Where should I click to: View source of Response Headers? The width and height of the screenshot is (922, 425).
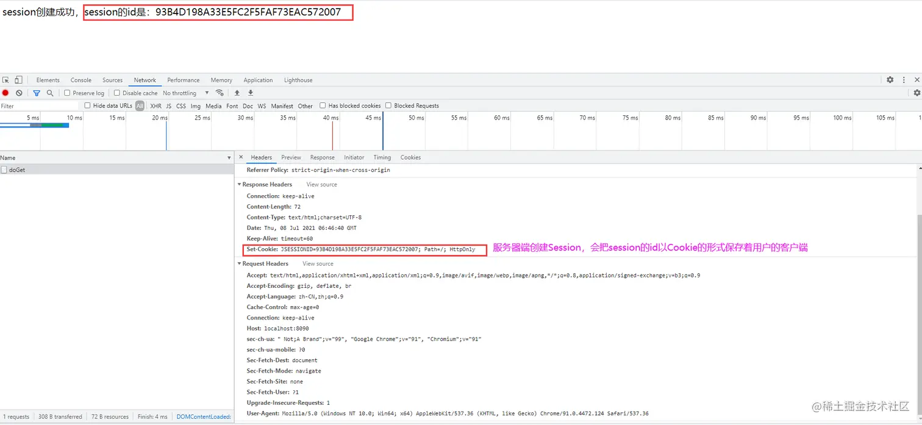click(x=321, y=184)
